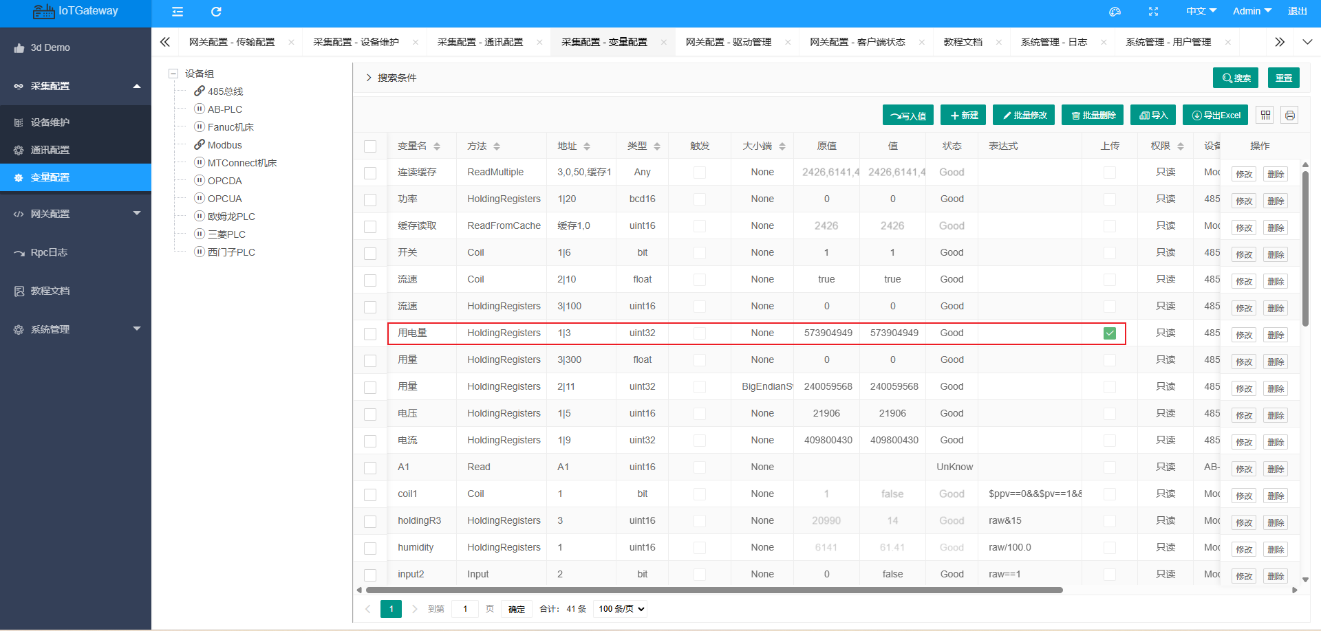Click the 导出Excel export button
The height and width of the screenshot is (631, 1321).
(x=1215, y=115)
